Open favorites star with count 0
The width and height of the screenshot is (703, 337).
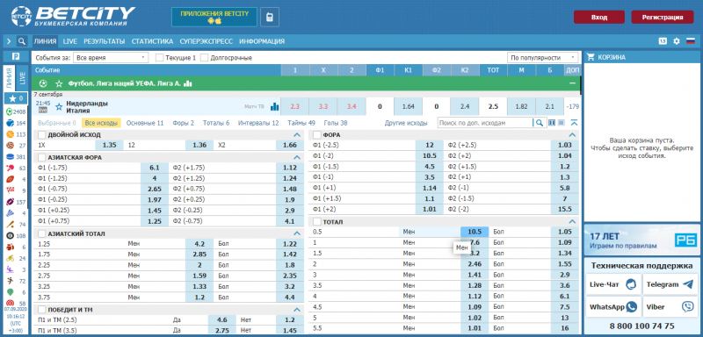coord(16,98)
